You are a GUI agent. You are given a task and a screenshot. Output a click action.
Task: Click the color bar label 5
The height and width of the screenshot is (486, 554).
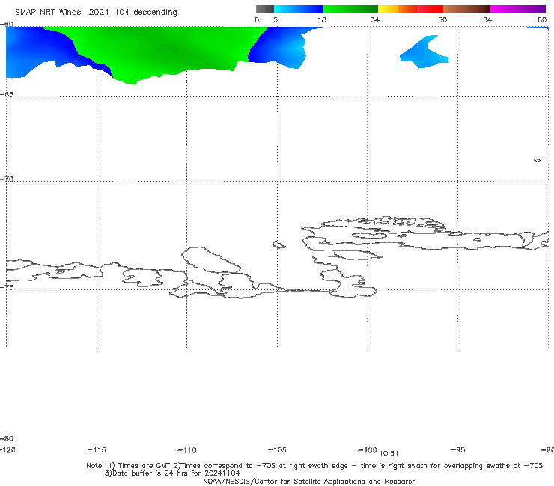click(x=276, y=19)
